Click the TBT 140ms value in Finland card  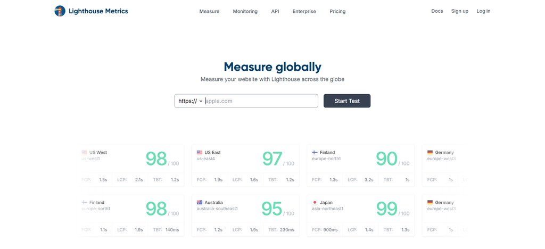[172, 230]
